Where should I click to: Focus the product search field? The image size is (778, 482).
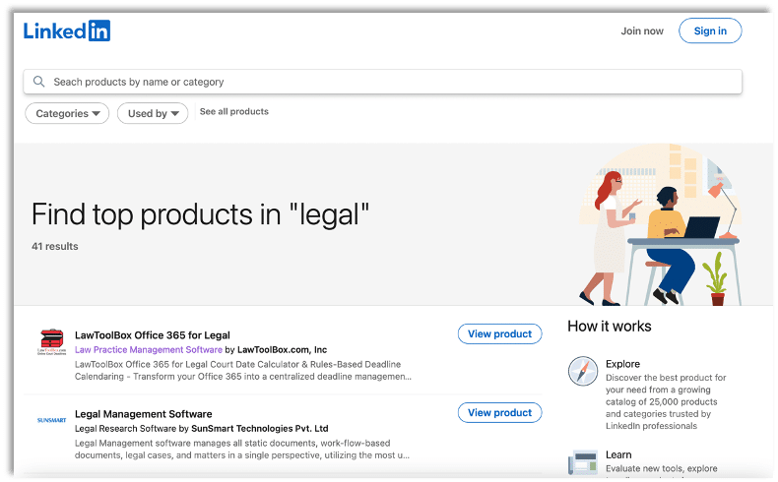[382, 82]
